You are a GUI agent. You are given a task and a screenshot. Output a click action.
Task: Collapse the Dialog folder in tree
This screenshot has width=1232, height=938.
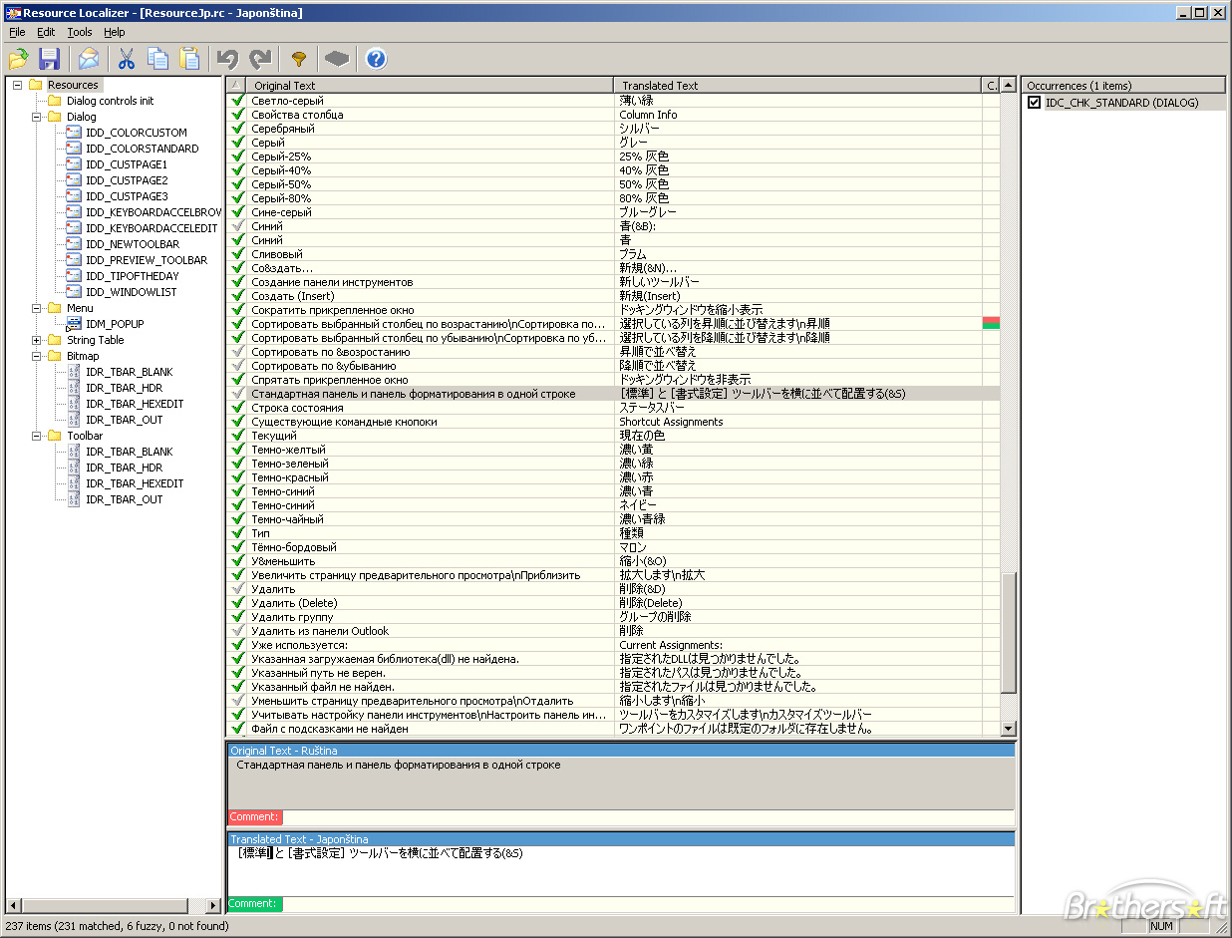(37, 117)
